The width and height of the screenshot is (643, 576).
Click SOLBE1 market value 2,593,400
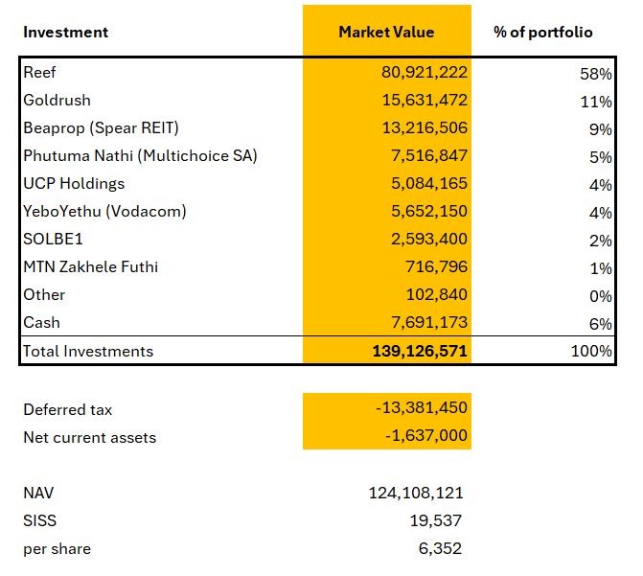[x=429, y=239]
